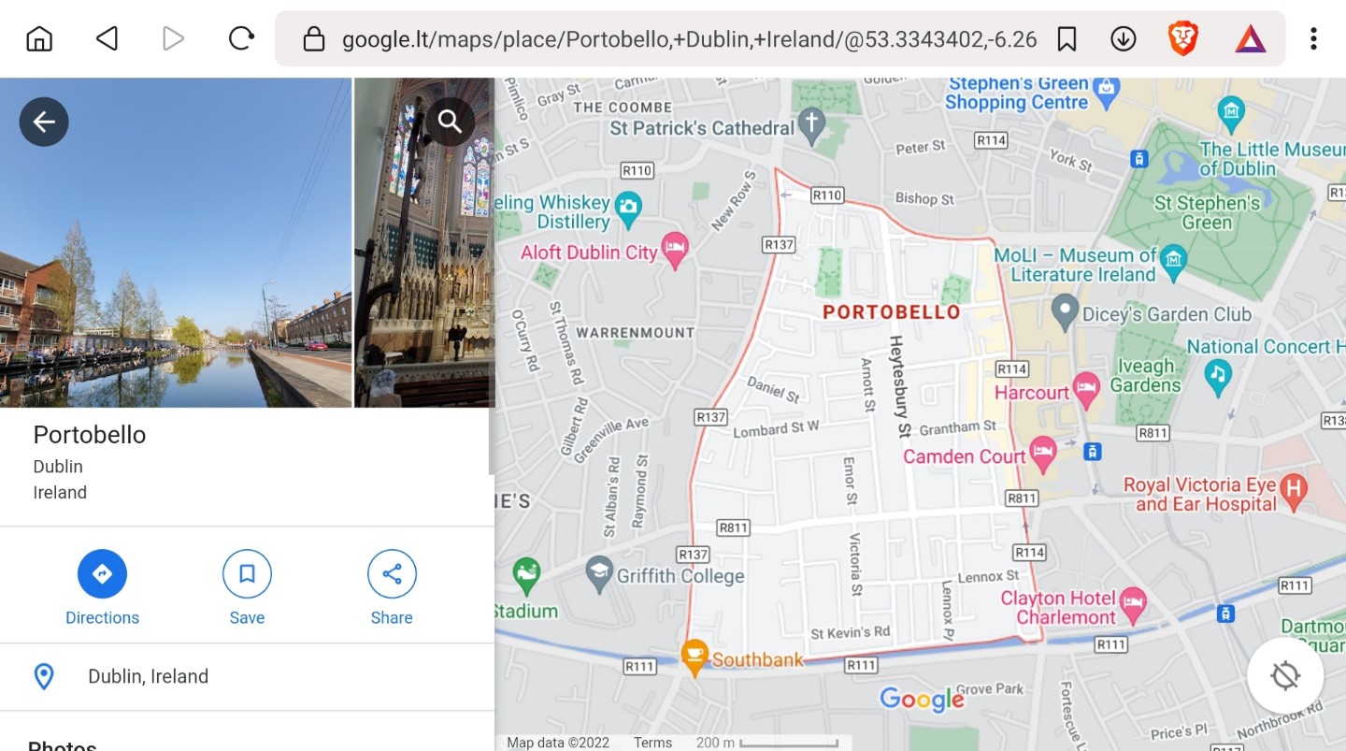Viewport: 1346px width, 751px height.
Task: Click the PORTOBELLO neighborhood label
Action: point(892,312)
